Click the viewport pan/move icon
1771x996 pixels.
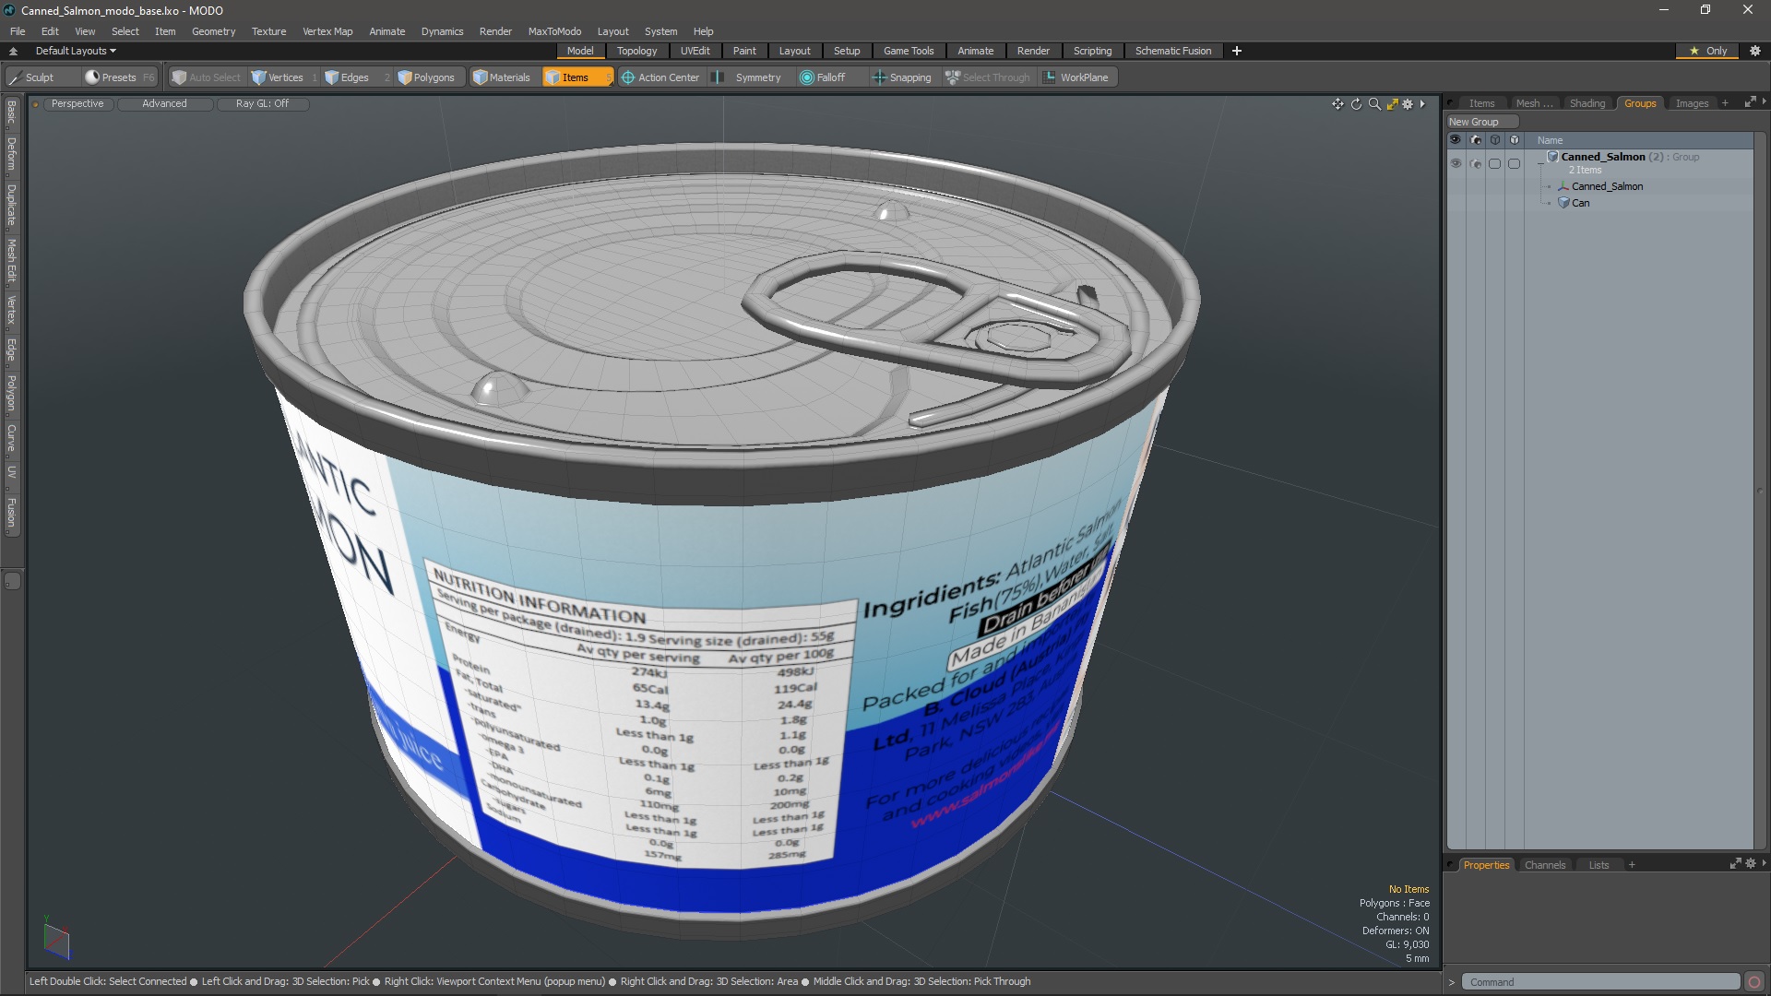(1337, 104)
